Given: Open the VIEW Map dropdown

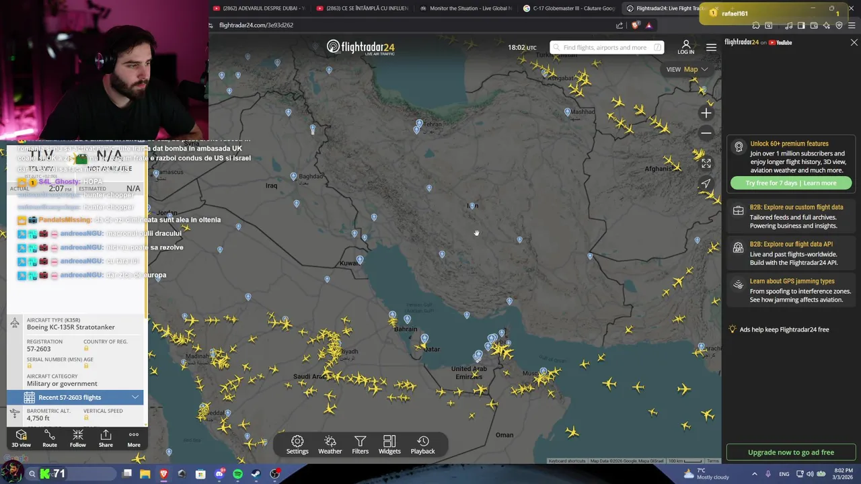Looking at the screenshot, I should tap(687, 69).
